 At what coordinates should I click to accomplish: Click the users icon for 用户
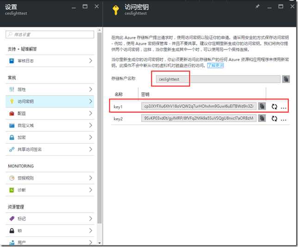tap(12, 242)
